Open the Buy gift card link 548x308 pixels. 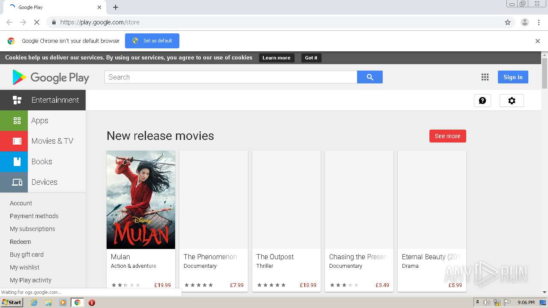(x=27, y=255)
